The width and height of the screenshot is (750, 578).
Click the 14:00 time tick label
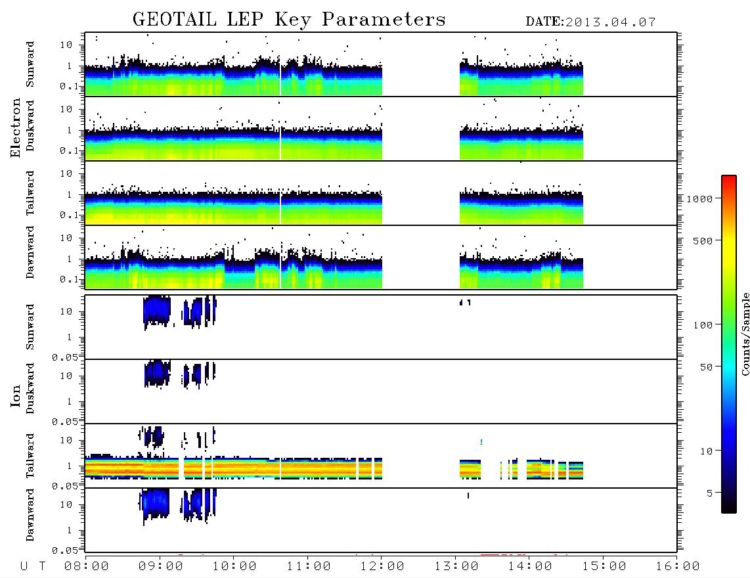530,566
